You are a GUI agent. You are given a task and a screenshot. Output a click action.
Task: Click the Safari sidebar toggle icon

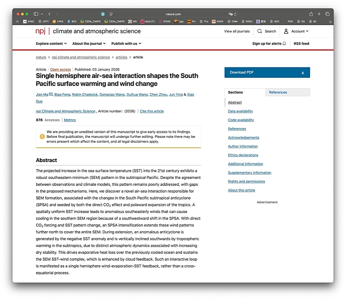36,14
